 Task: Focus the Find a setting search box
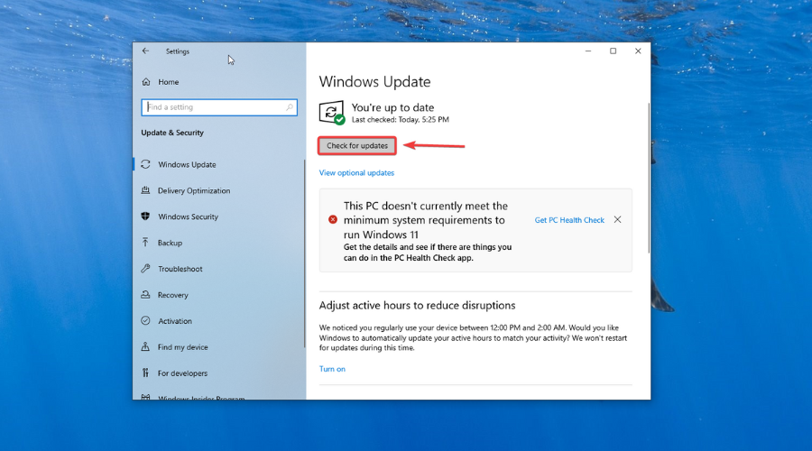pyautogui.click(x=219, y=107)
